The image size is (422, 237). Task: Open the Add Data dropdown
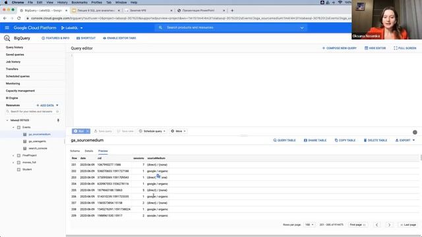(47, 105)
